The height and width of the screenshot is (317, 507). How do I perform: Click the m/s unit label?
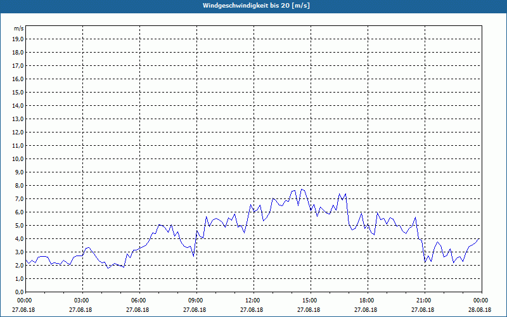[19, 29]
